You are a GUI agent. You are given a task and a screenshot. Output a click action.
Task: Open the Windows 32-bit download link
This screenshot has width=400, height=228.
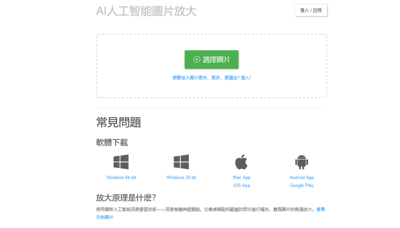(181, 178)
